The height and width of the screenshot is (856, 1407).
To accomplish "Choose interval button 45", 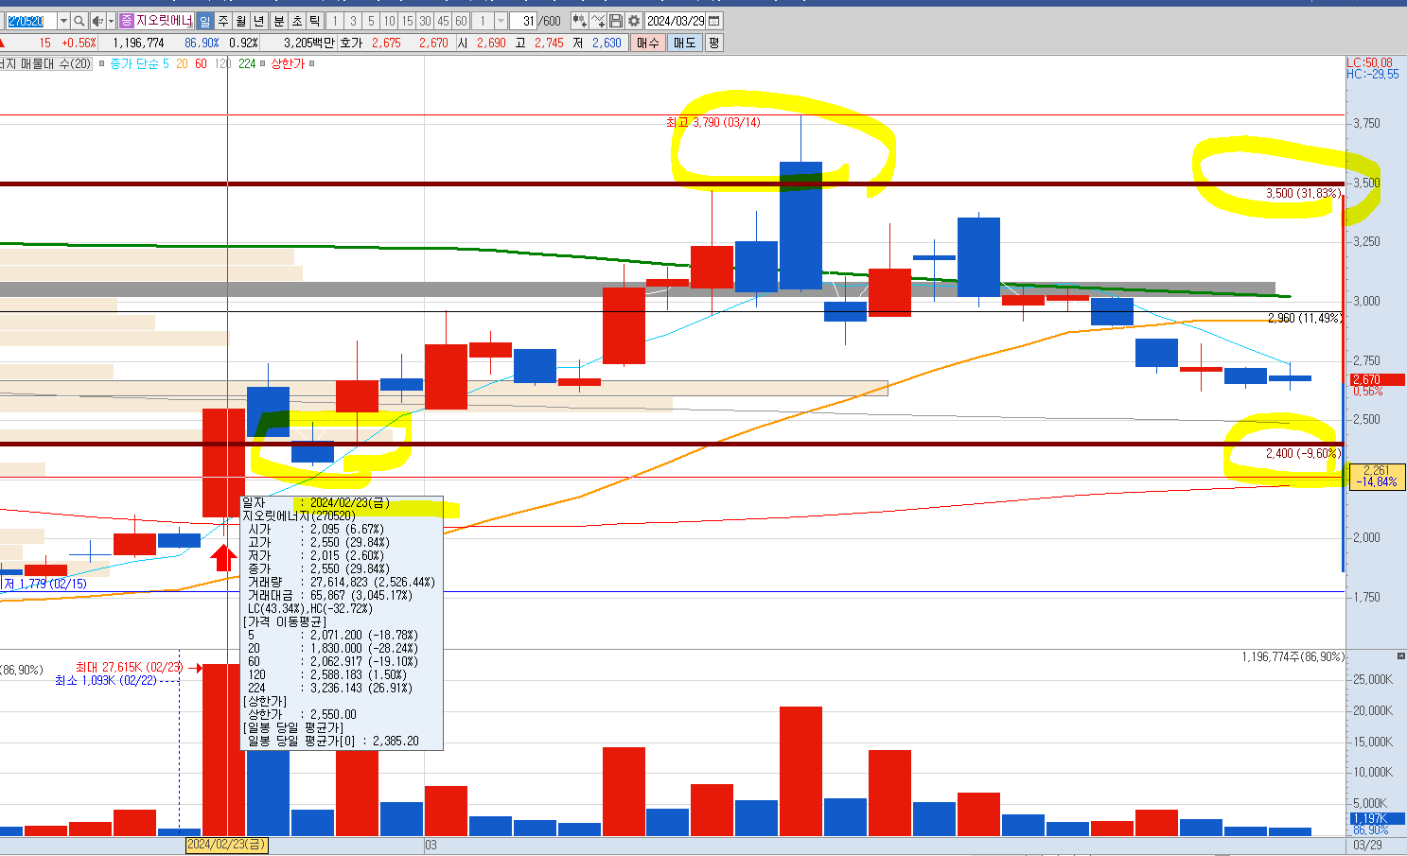I will click(443, 21).
